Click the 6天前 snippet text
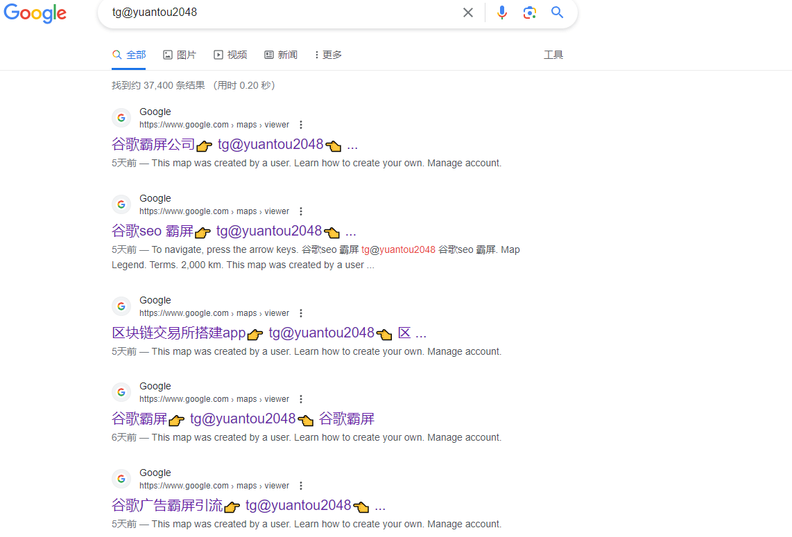Image resolution: width=792 pixels, height=537 pixels. [307, 438]
